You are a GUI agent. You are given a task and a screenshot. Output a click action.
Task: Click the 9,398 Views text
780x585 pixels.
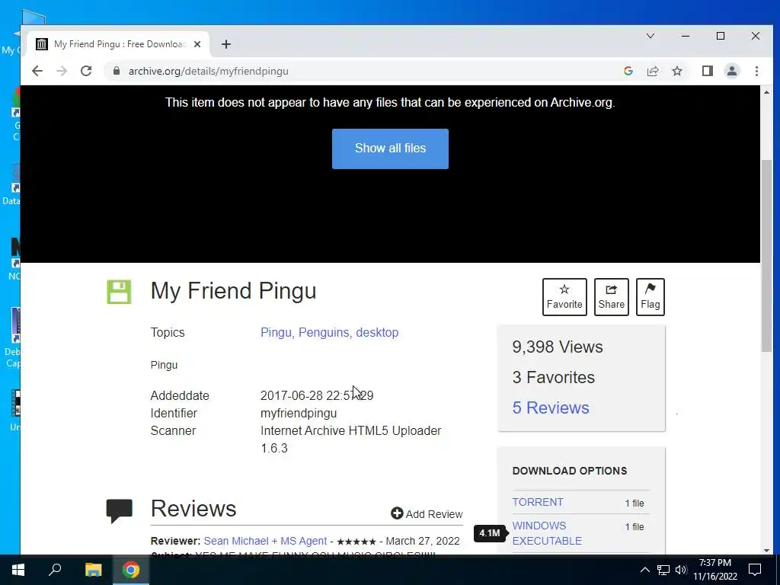(x=557, y=347)
